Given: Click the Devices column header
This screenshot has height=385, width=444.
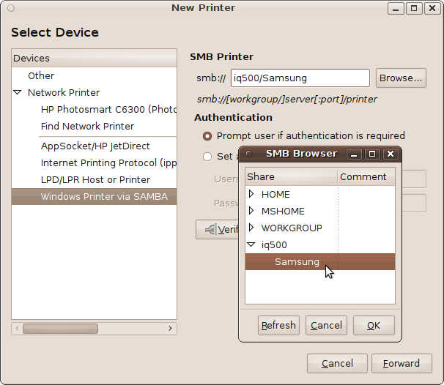Looking at the screenshot, I should coord(95,59).
